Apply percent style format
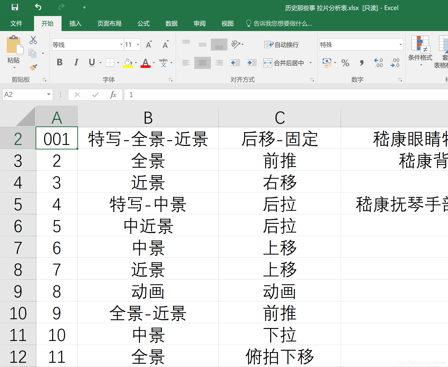Image resolution: width=448 pixels, height=367 pixels. pos(345,63)
